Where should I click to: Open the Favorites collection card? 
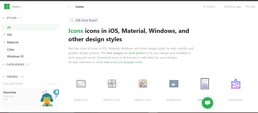click(x=30, y=99)
